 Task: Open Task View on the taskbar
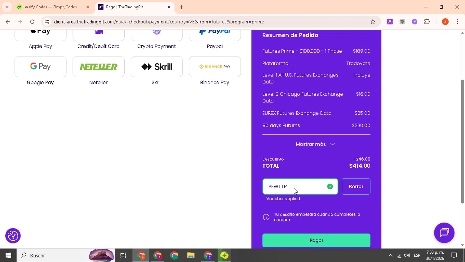coord(123,256)
